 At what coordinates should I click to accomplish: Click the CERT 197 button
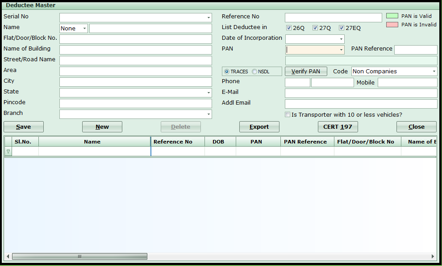(338, 127)
